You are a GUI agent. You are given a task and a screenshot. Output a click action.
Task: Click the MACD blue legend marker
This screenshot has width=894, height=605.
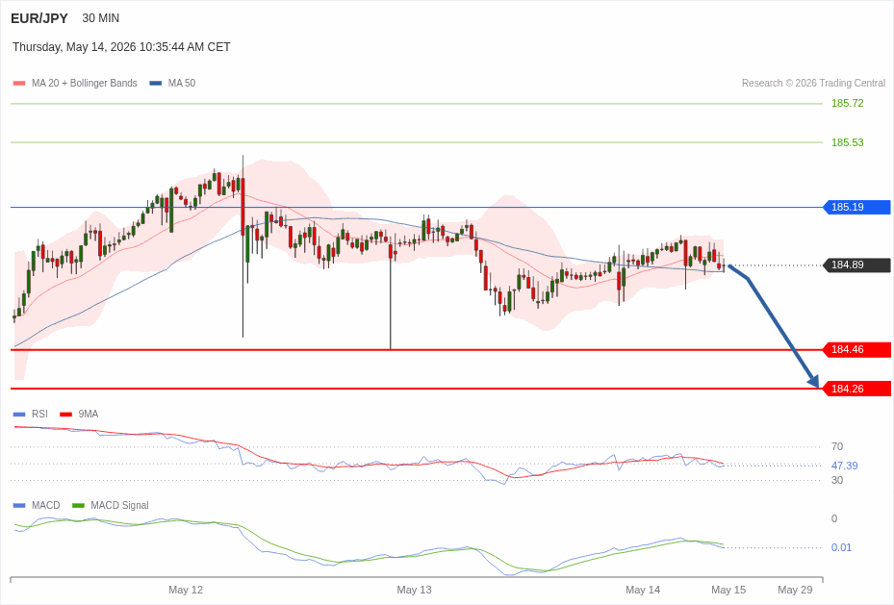(19, 505)
